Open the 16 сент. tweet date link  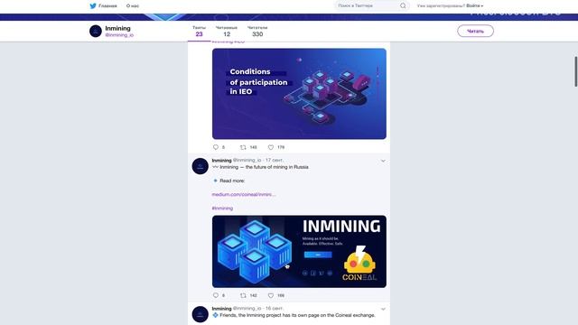[x=275, y=308]
